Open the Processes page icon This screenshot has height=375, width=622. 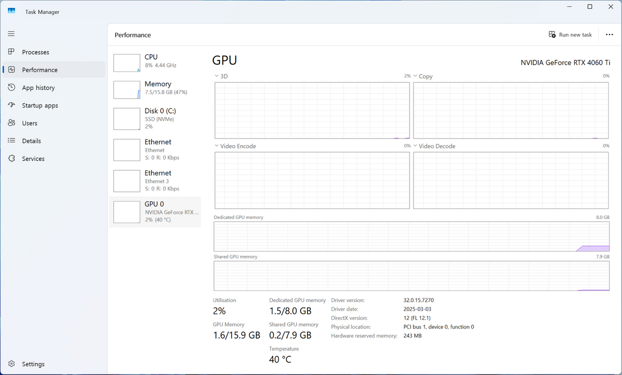coord(11,52)
